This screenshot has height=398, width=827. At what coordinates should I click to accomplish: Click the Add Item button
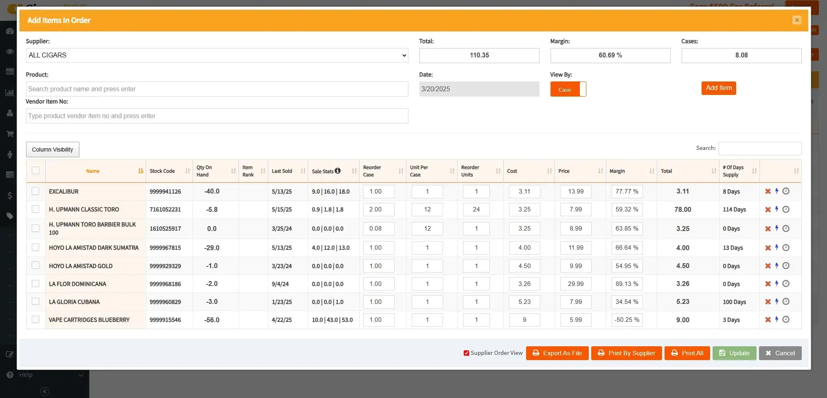point(718,88)
